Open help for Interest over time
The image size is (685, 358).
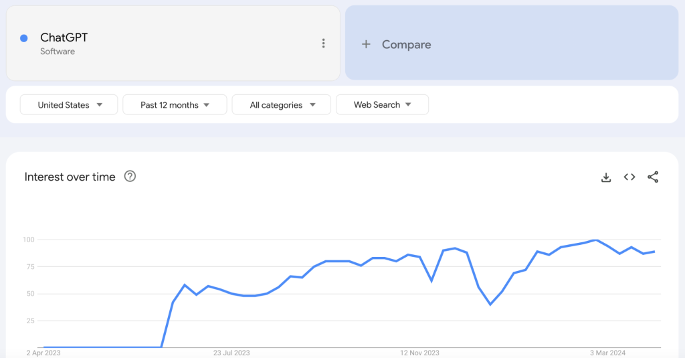click(x=130, y=176)
